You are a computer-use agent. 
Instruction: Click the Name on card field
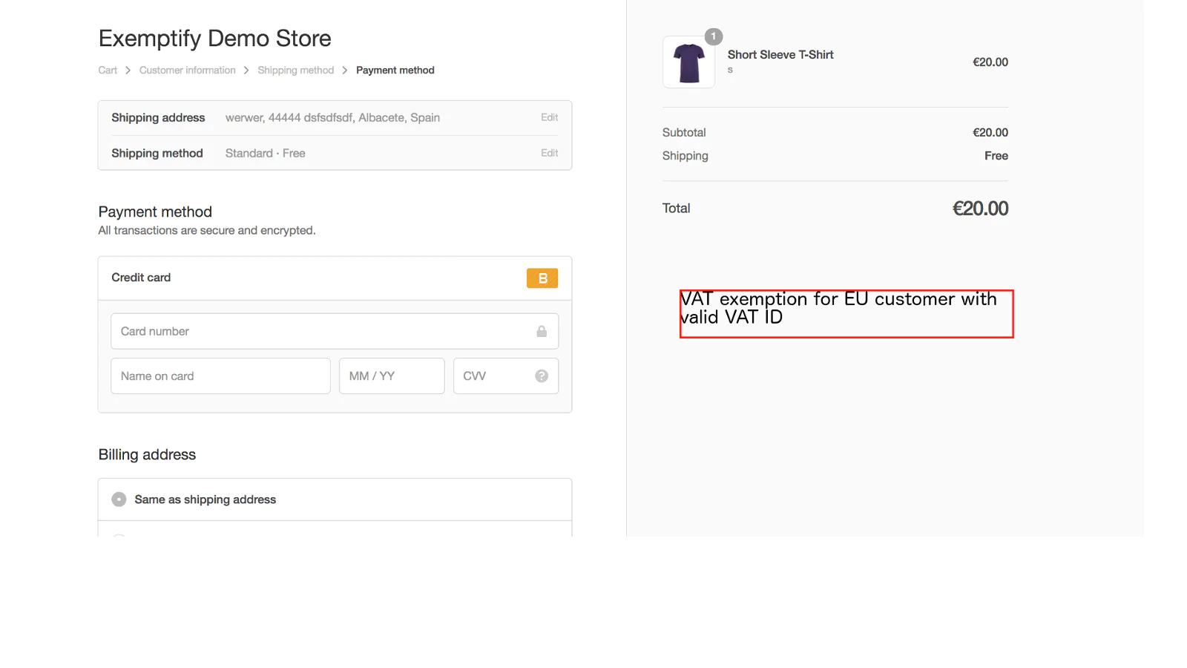click(220, 376)
